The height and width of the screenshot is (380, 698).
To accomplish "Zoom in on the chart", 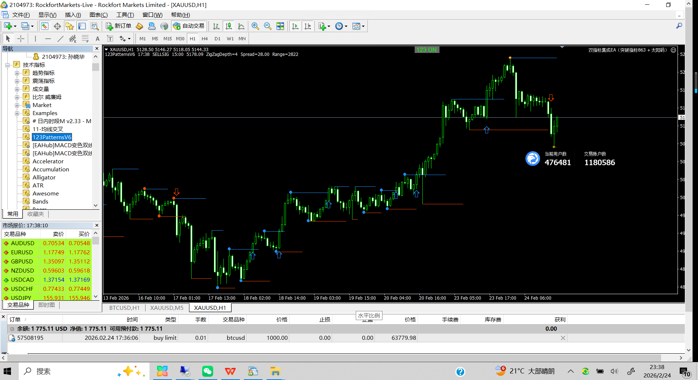I will click(255, 26).
